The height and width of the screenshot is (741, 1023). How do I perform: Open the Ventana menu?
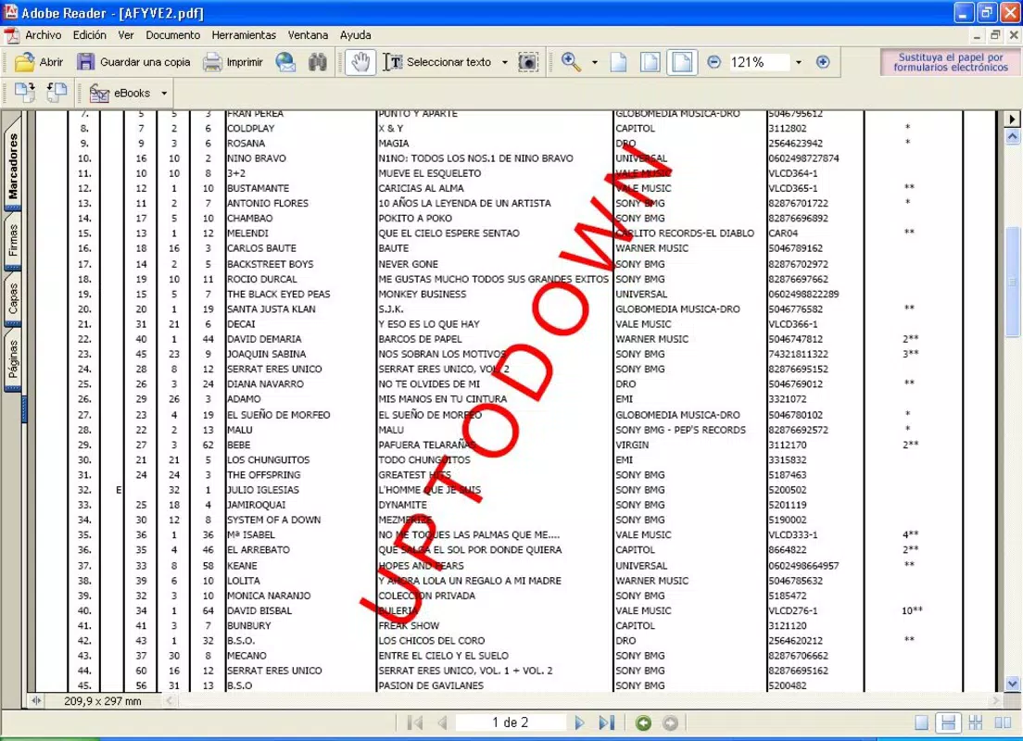point(308,35)
